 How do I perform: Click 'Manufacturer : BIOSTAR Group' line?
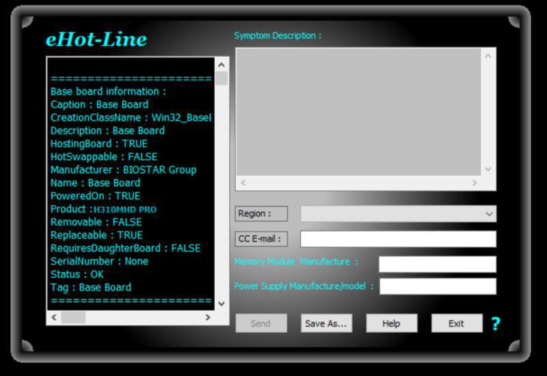[x=124, y=170]
